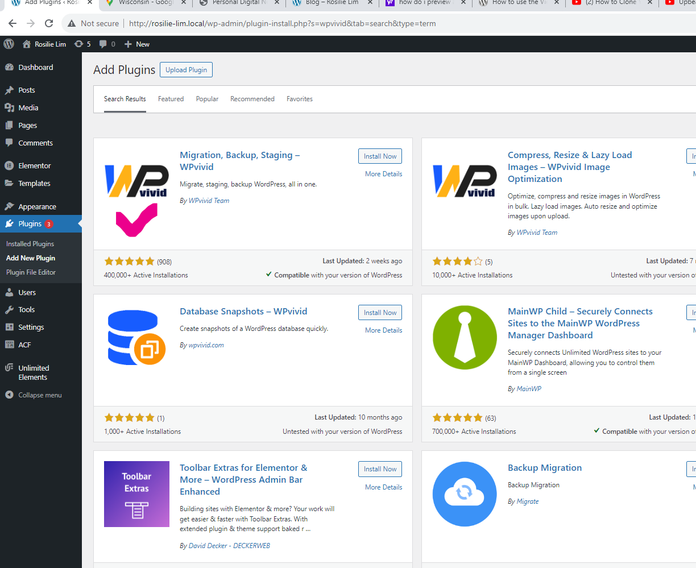This screenshot has height=568, width=696.
Task: Open More Details for Database Snapshots
Action: tap(383, 330)
